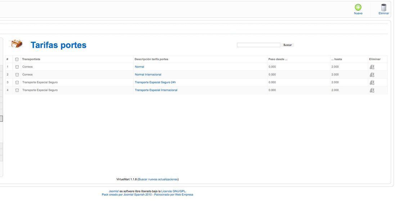The image size is (396, 201).
Task: Click Transporte Especial Seguro cell in row 3
Action: click(40, 82)
